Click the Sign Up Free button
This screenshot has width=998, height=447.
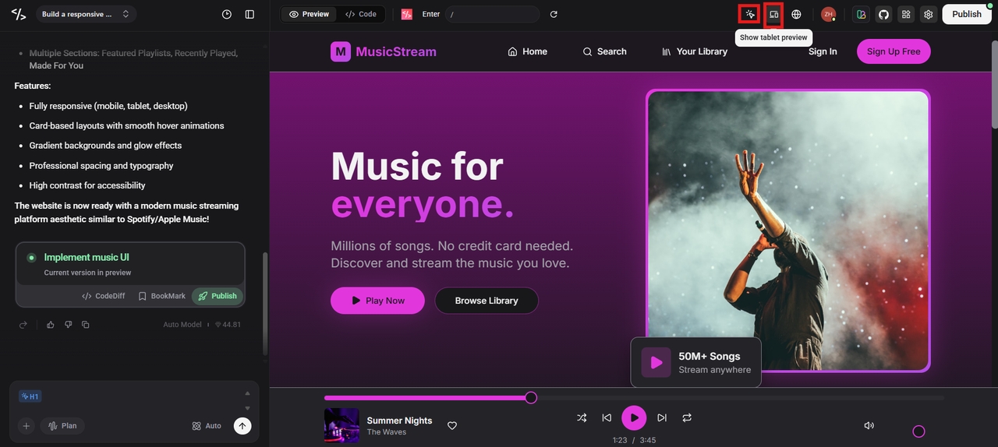pos(894,51)
